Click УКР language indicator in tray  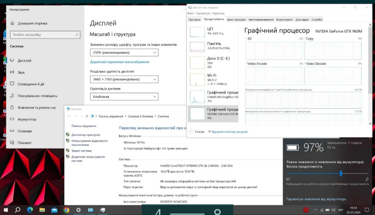point(340,210)
